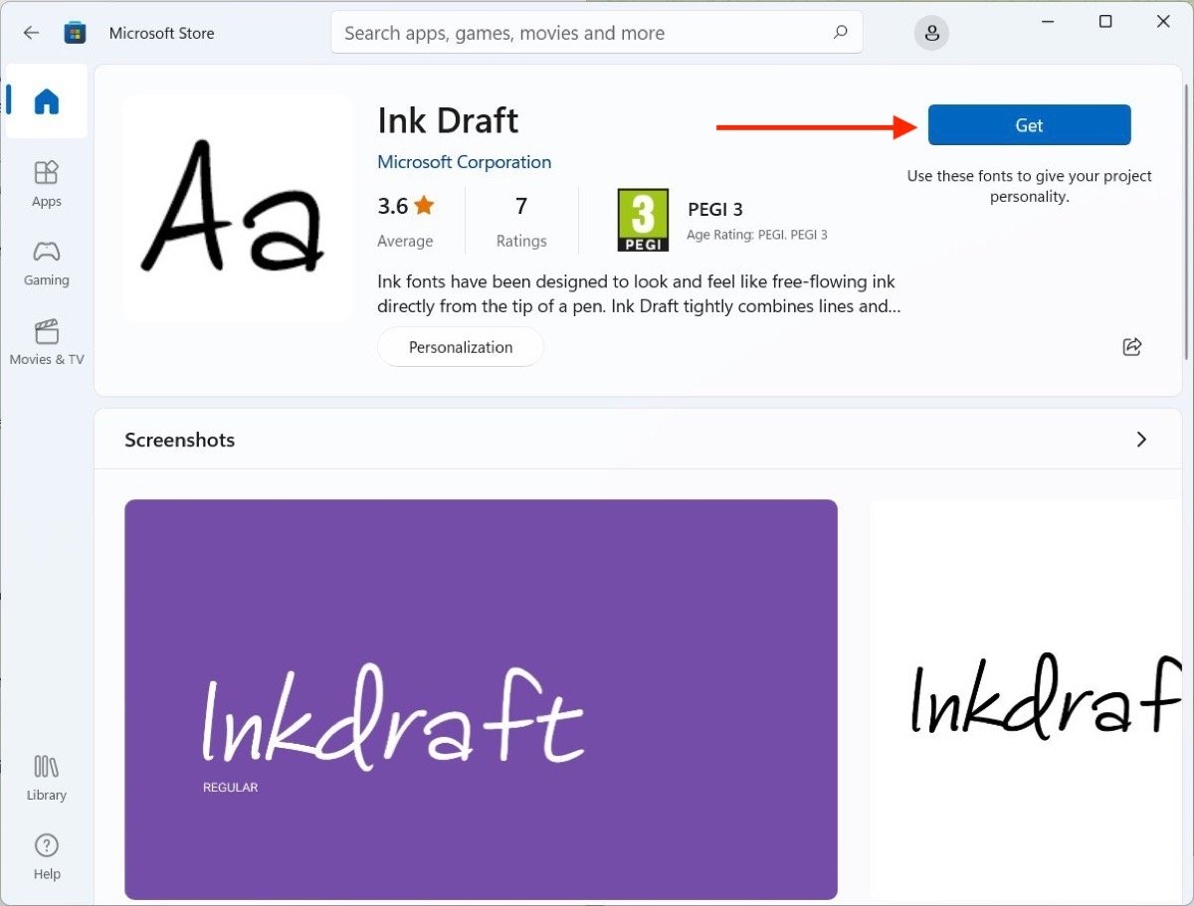Open the purple Inkdraft Regular screenshot

click(x=481, y=699)
